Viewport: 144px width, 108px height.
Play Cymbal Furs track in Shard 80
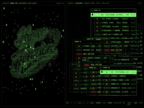coord(107,80)
